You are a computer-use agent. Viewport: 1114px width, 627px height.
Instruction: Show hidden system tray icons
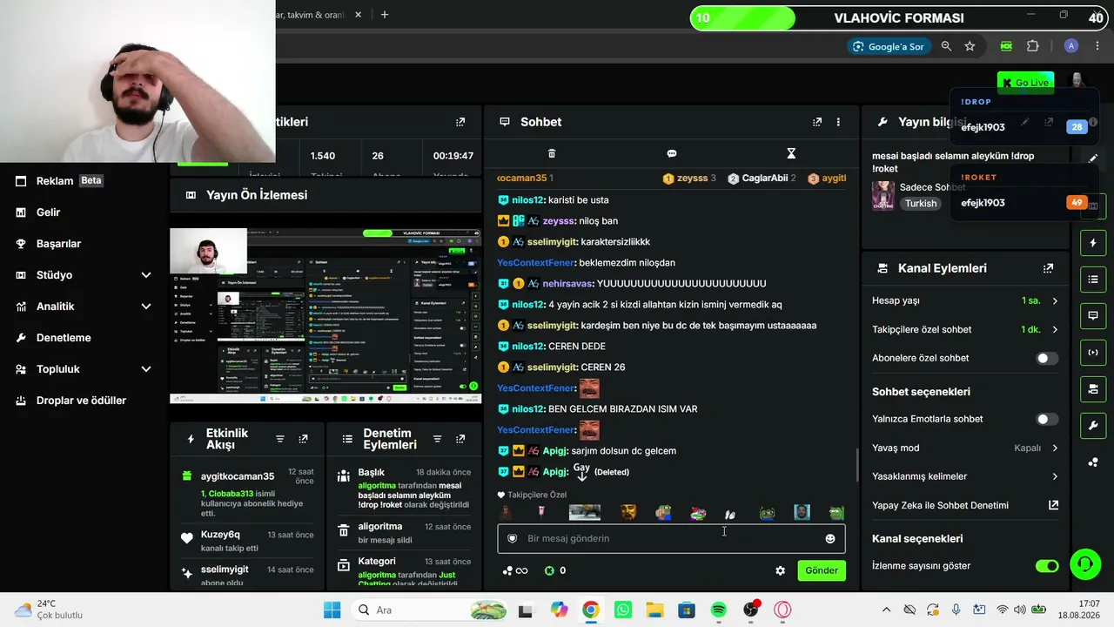tap(886, 610)
